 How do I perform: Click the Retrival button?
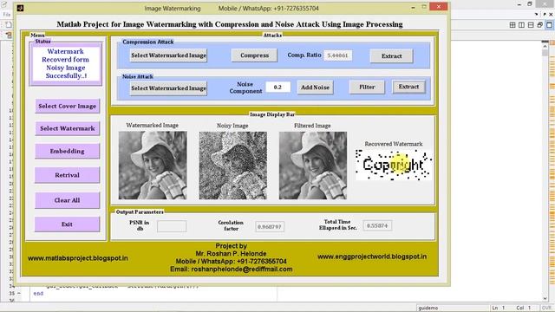tap(68, 175)
